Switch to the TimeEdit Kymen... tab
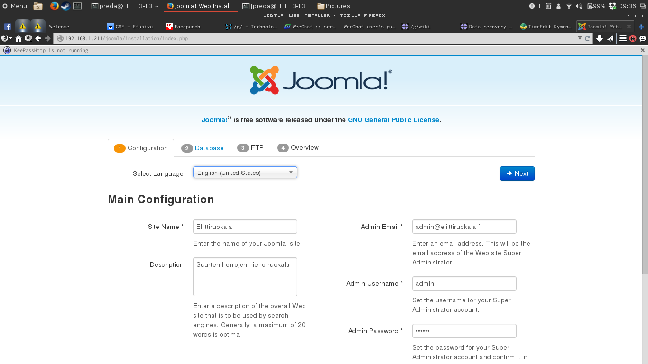This screenshot has height=364, width=648. [x=546, y=27]
